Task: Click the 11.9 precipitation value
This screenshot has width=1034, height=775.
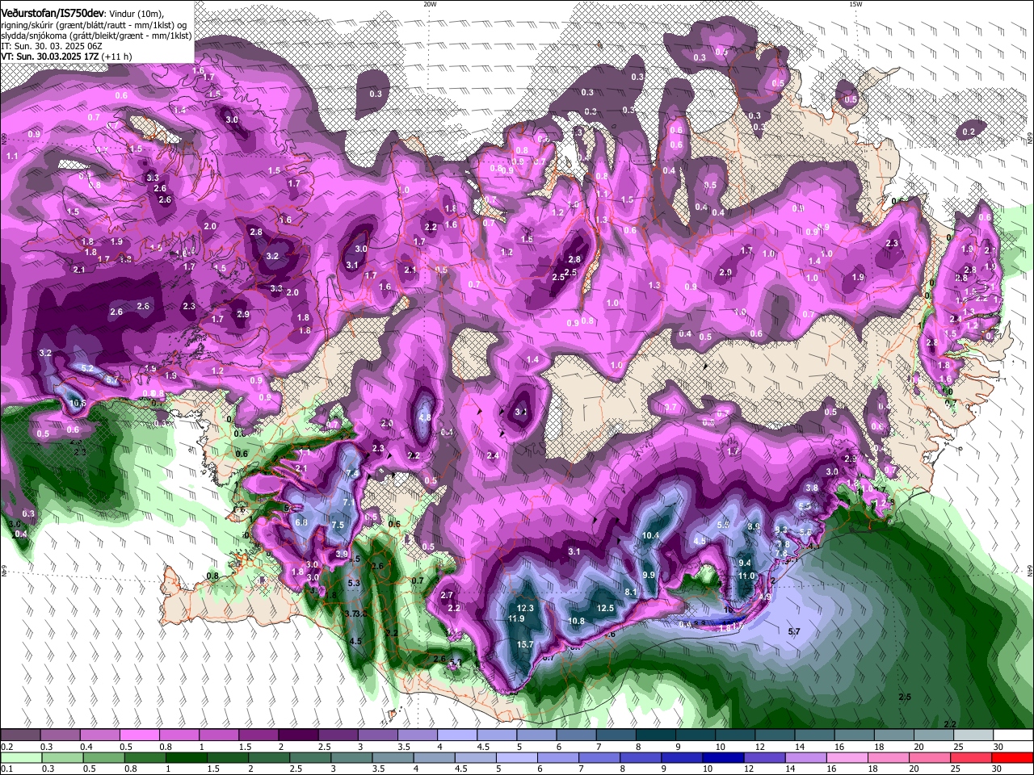Action: pyautogui.click(x=516, y=618)
